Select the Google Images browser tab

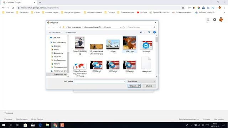point(19,2)
